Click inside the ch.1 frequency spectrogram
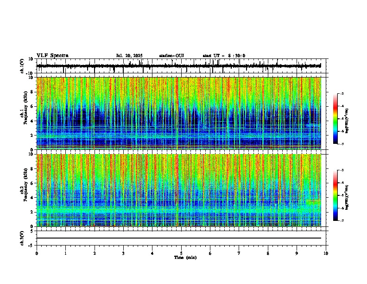Image resolution: width=367 pixels, height=284 pixels. pos(179,113)
